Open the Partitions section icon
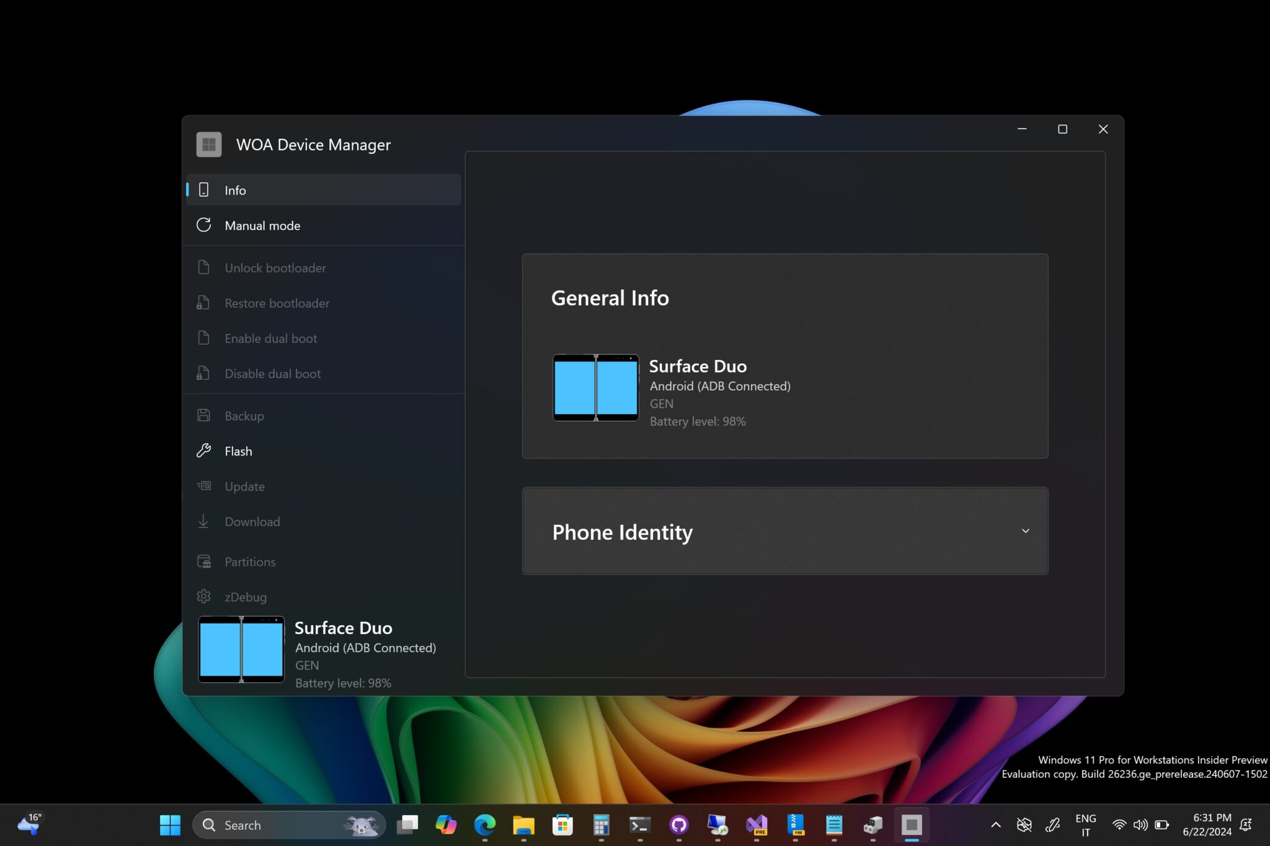The height and width of the screenshot is (846, 1270). tap(204, 561)
